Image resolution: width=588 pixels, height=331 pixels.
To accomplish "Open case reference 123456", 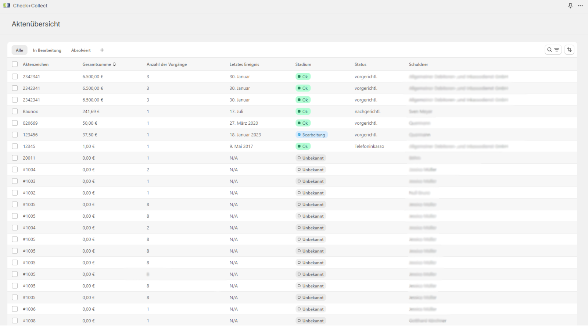I will pyautogui.click(x=30, y=135).
